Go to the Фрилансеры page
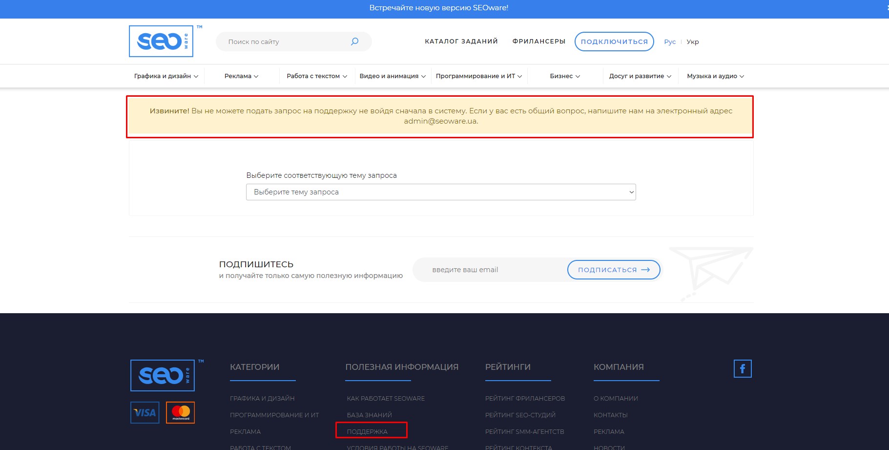The image size is (889, 450). point(538,42)
